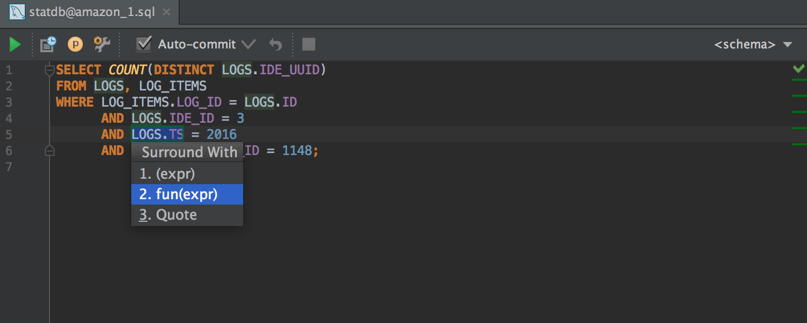The height and width of the screenshot is (323, 807).
Task: Open console settings via wrench icon
Action: [x=102, y=44]
